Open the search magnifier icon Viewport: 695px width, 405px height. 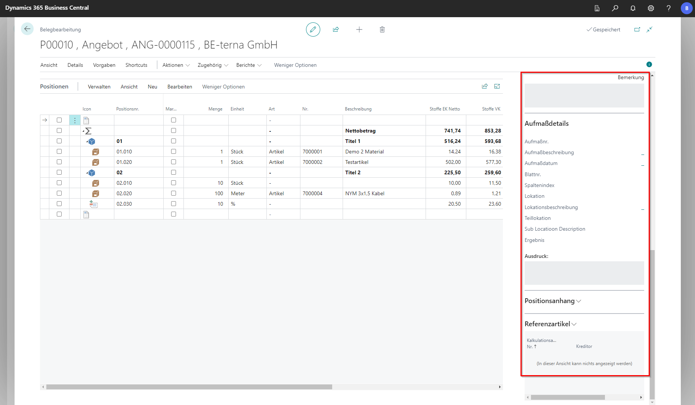tap(615, 8)
